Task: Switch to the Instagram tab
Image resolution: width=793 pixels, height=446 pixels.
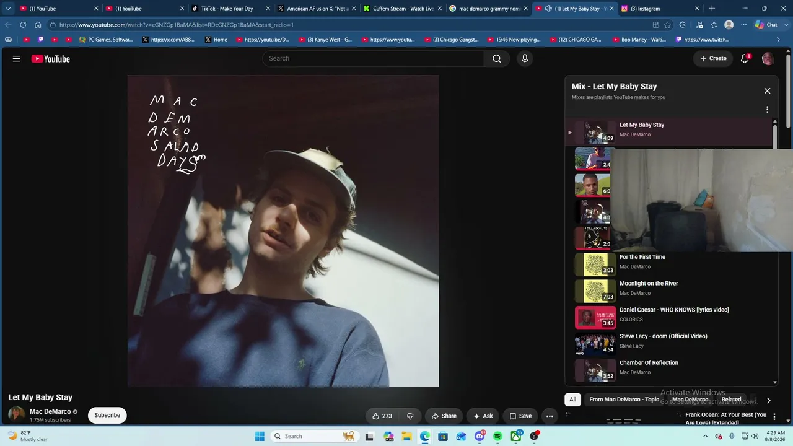Action: coord(660,9)
